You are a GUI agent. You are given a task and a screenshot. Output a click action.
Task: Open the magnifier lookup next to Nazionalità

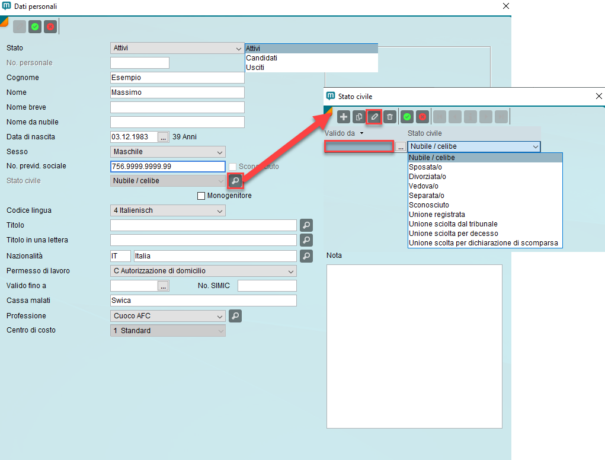pos(306,256)
